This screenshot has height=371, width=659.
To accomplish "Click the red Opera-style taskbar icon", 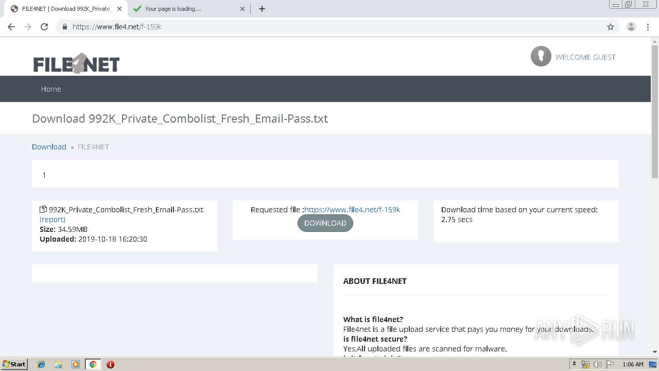I will pos(110,364).
